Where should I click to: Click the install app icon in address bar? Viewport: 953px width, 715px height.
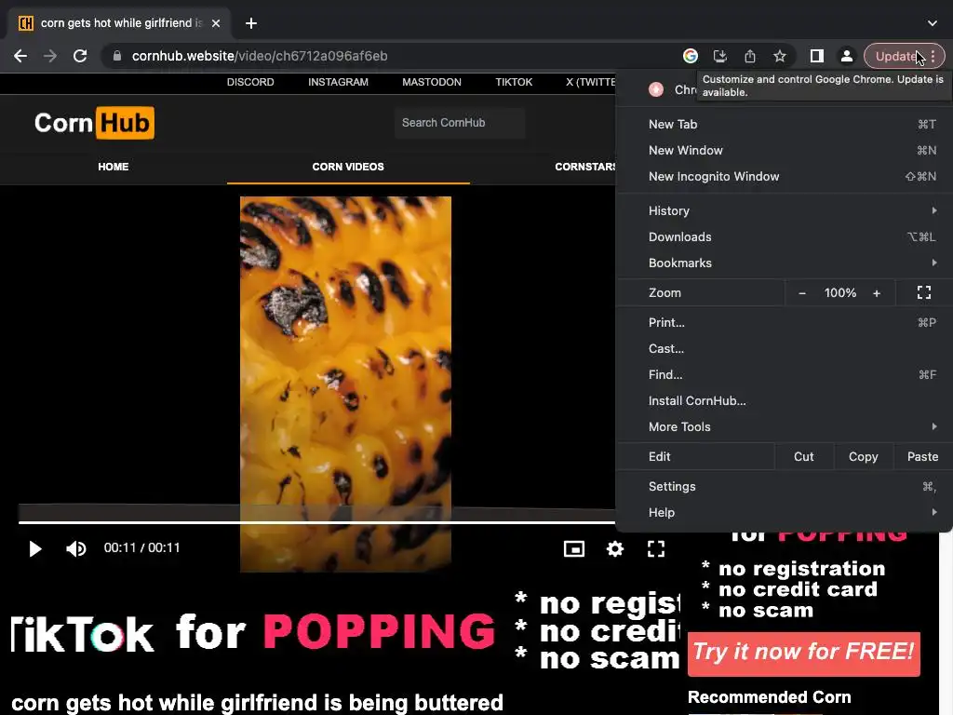720,56
